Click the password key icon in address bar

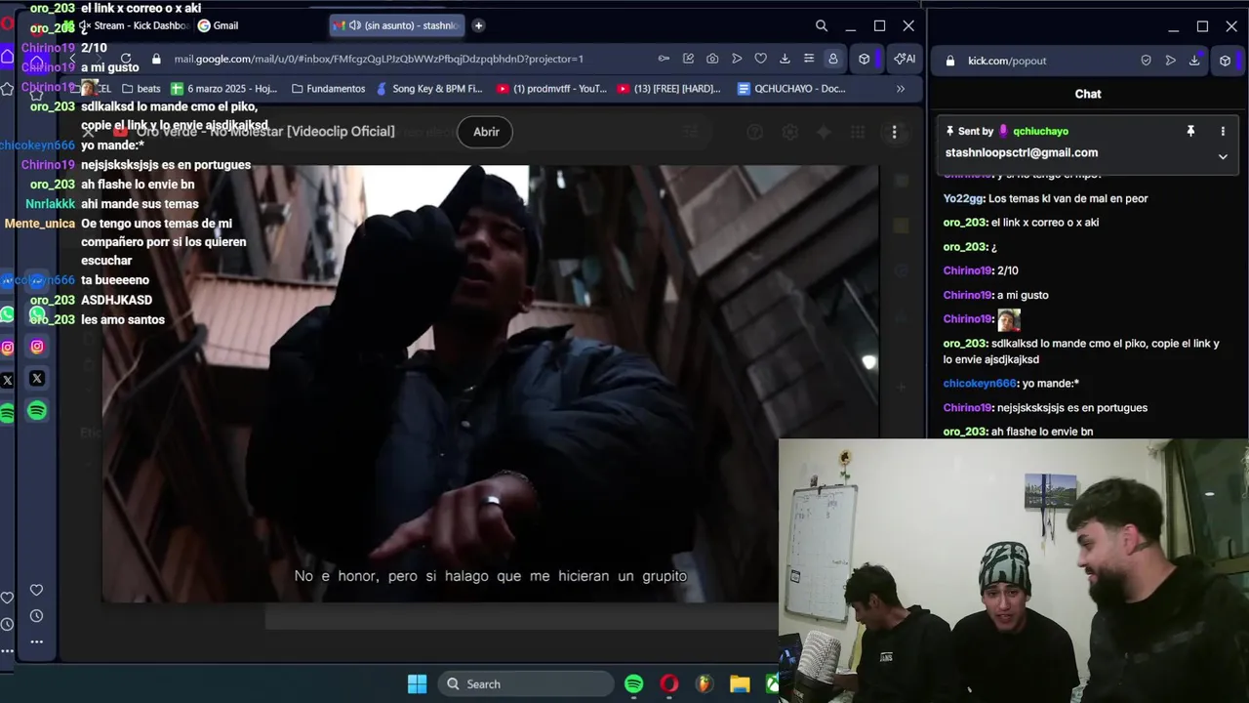(x=665, y=59)
